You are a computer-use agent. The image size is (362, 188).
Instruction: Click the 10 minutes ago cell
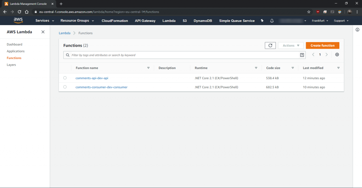(314, 87)
